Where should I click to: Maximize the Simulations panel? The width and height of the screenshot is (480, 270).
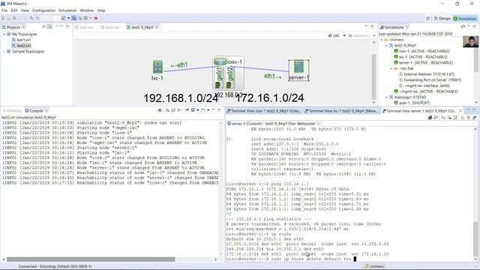[475, 27]
